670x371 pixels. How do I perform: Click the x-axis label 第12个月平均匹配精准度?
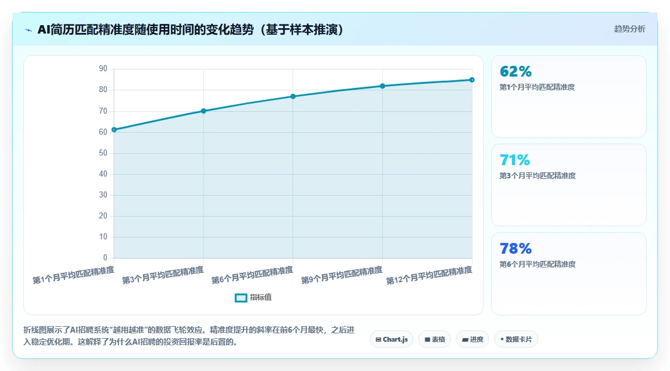(429, 275)
